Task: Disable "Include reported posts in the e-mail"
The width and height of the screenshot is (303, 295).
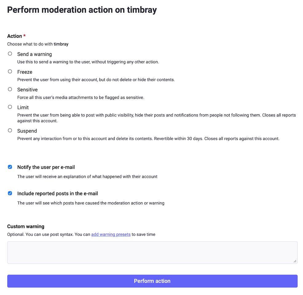Action: pyautogui.click(x=10, y=193)
